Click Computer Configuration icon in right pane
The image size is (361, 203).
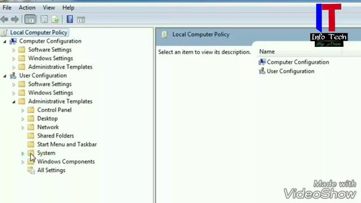pyautogui.click(x=262, y=62)
